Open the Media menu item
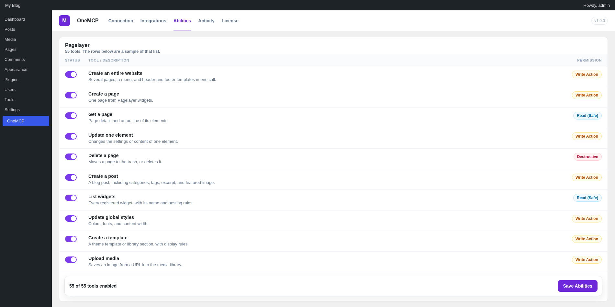 coord(26,40)
